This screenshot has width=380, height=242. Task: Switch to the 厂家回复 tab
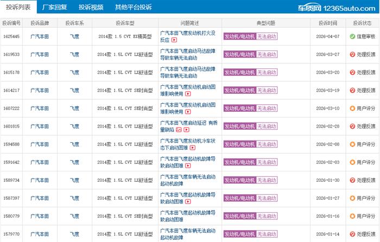[55, 7]
